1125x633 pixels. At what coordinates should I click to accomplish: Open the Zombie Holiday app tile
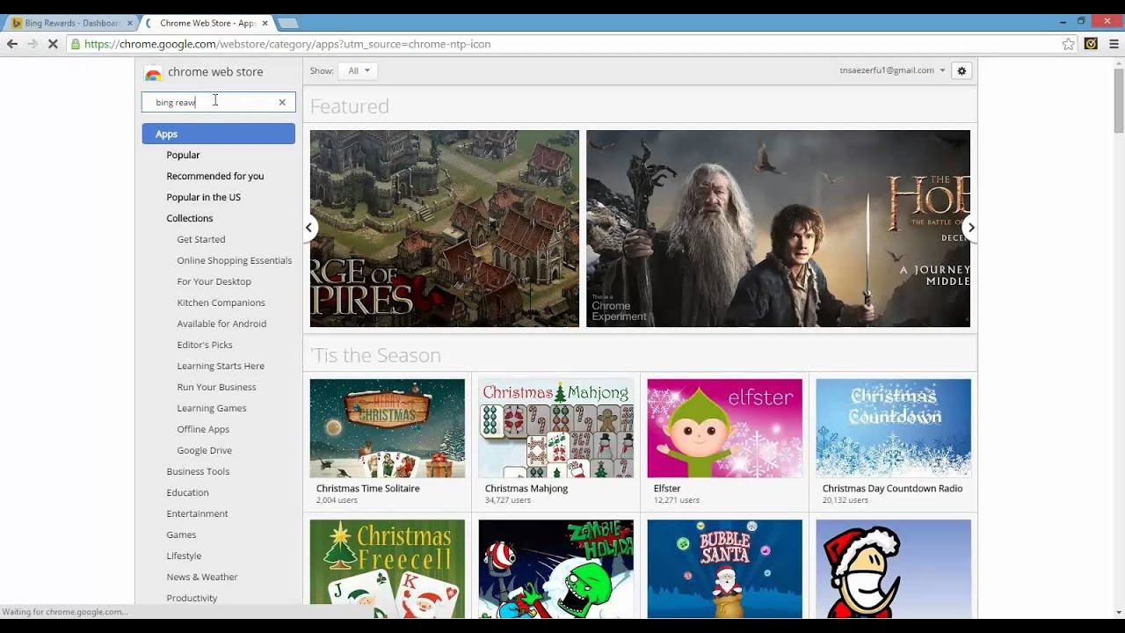tap(555, 569)
